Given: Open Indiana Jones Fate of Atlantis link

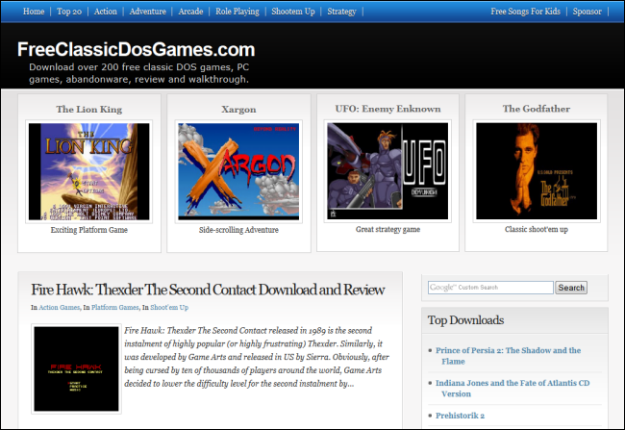Looking at the screenshot, I should point(512,389).
